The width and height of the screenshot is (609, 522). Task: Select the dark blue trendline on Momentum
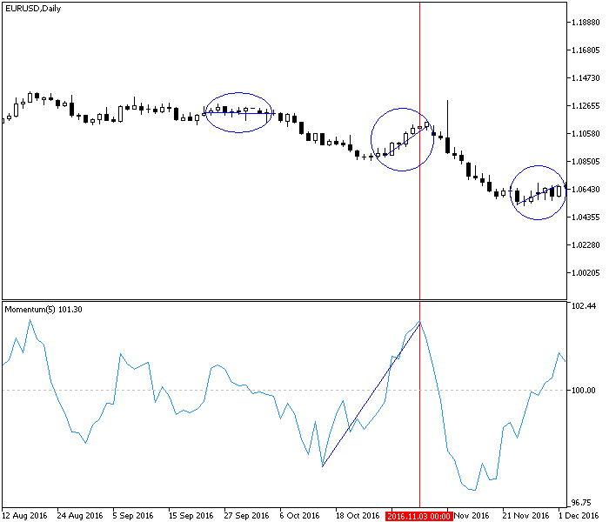pos(370,396)
